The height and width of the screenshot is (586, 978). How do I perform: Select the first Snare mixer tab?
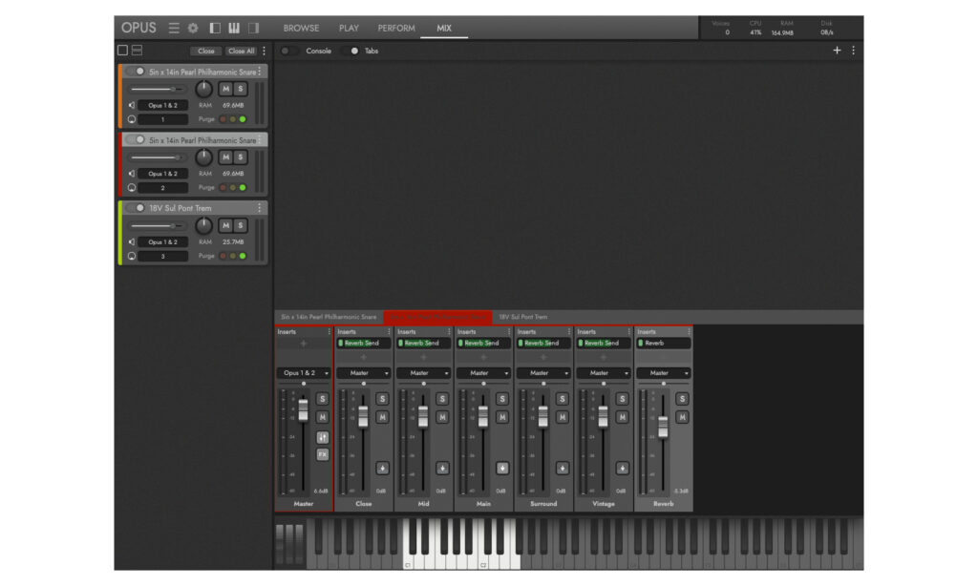pos(329,317)
